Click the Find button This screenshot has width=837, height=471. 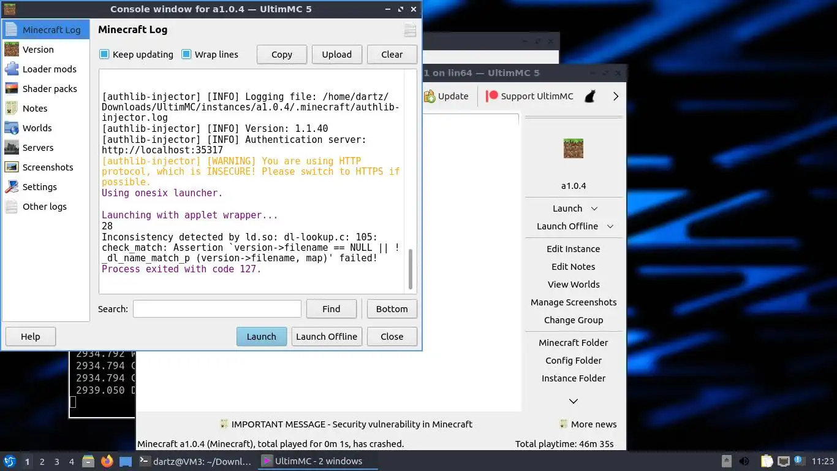coord(331,308)
